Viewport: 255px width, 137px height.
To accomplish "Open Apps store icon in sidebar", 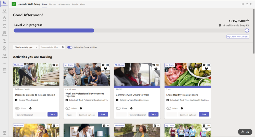I will [4, 70].
